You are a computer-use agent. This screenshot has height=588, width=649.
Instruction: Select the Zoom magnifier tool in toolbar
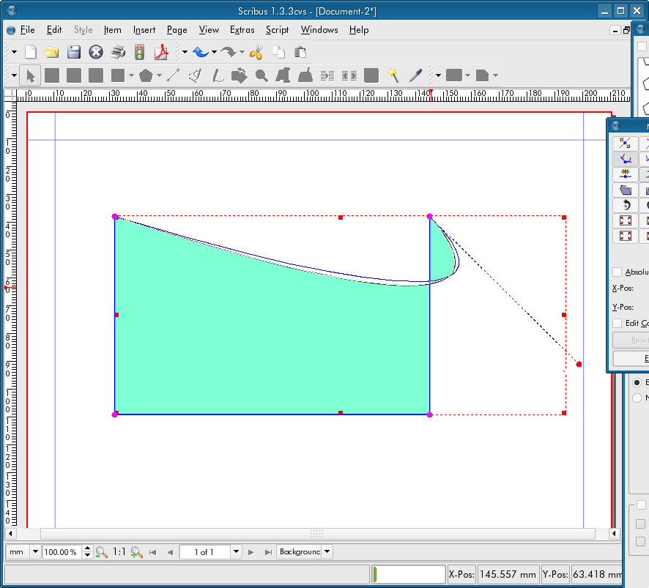pyautogui.click(x=262, y=75)
